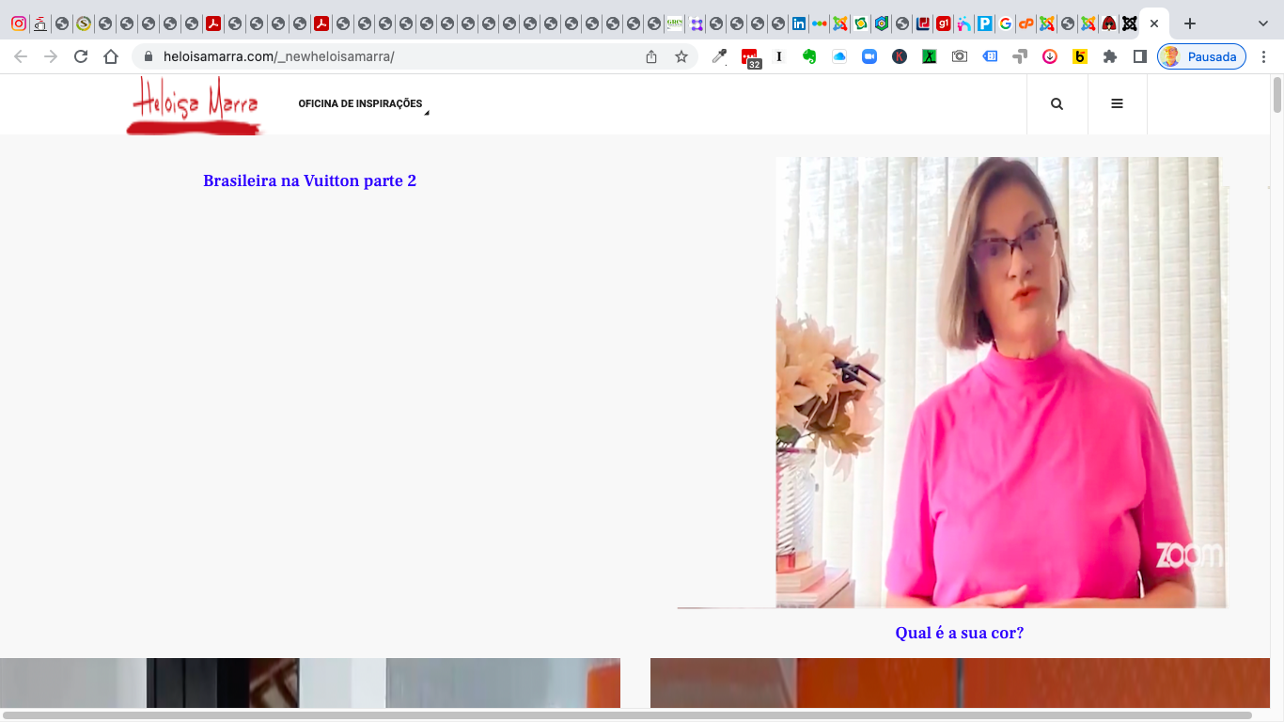Share this page from the address bar

(x=651, y=56)
